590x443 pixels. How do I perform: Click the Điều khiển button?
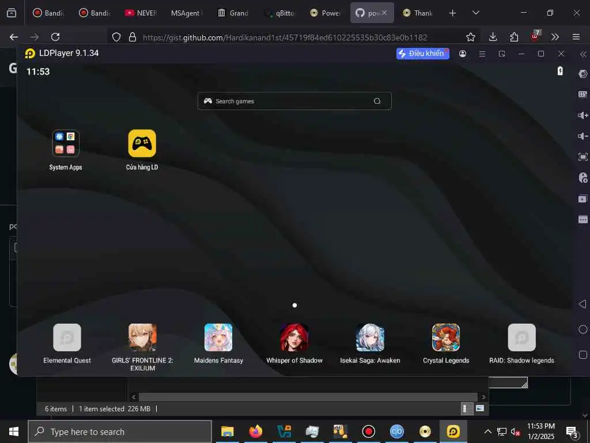pyautogui.click(x=422, y=54)
